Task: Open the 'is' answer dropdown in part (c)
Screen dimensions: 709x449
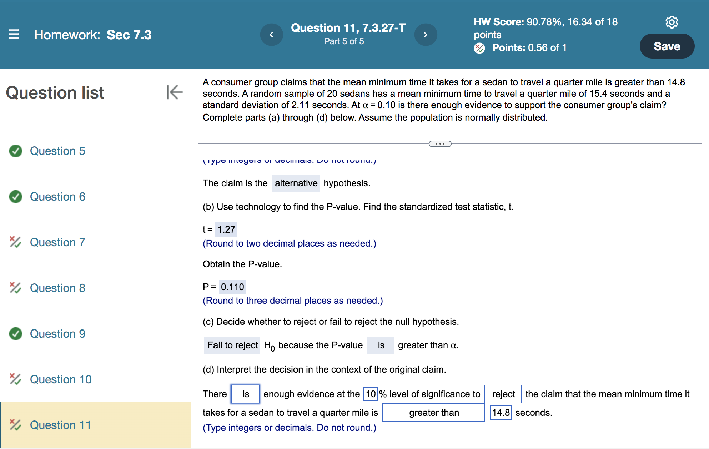Action: [380, 345]
